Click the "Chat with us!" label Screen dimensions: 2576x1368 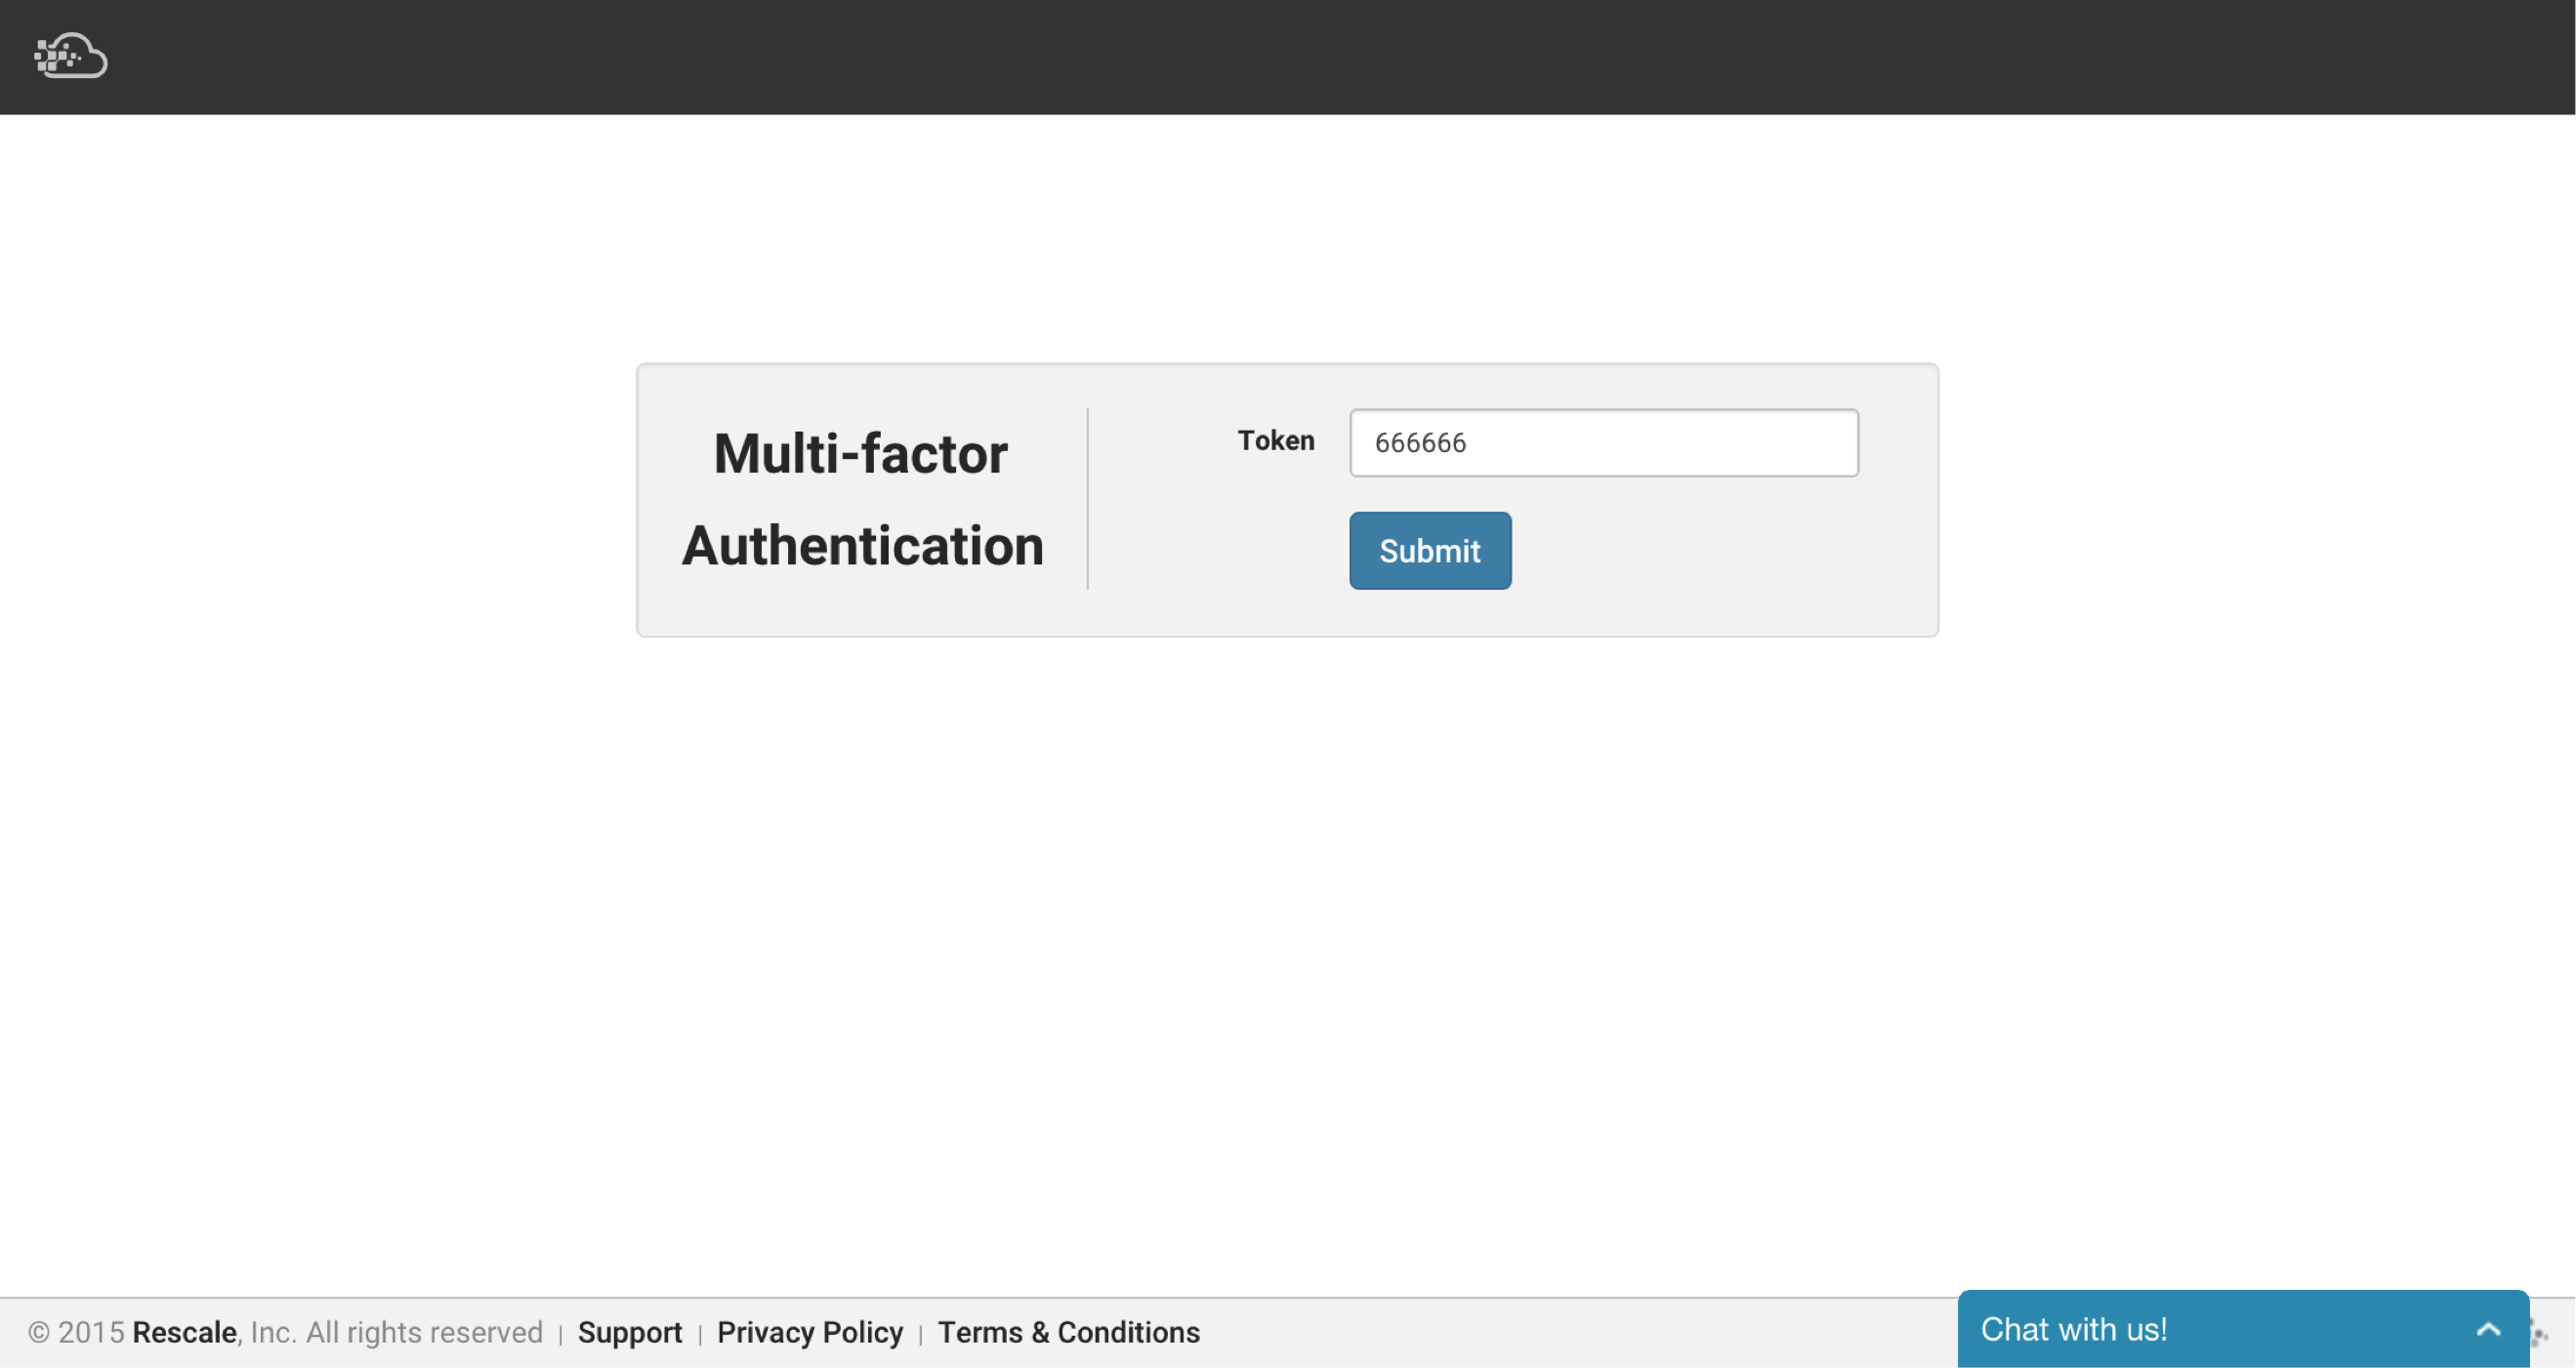(x=2073, y=1329)
